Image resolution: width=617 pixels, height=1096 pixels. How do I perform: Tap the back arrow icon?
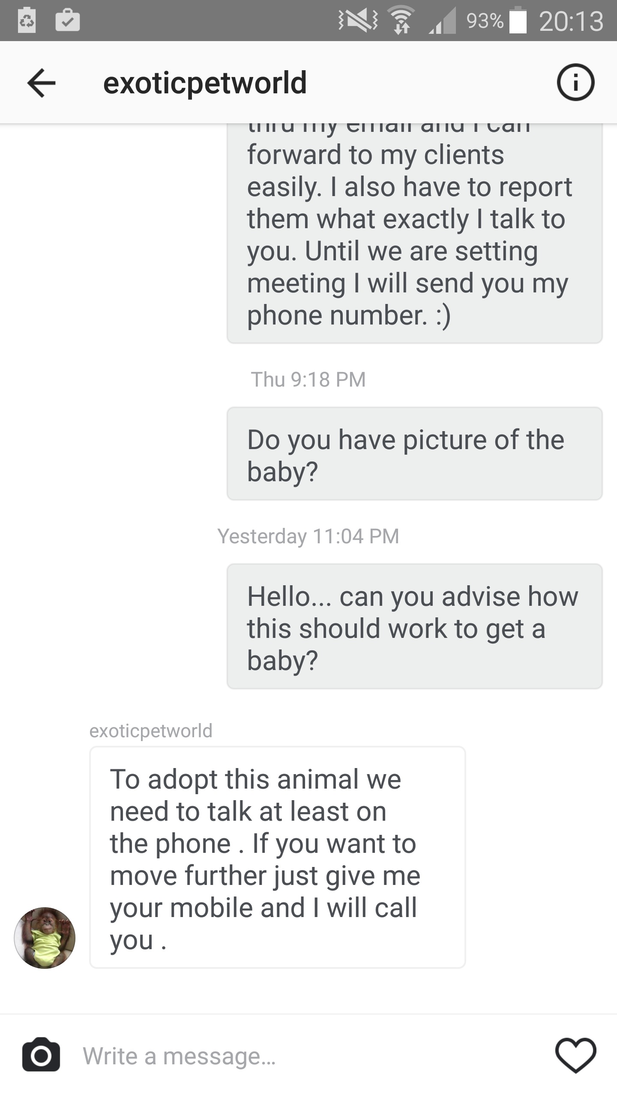coord(41,83)
